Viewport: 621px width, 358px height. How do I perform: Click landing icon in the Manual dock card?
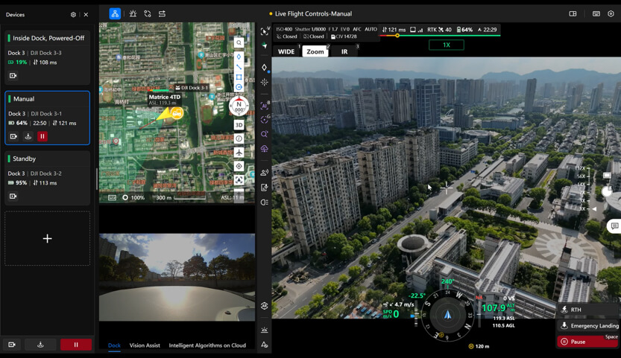point(28,136)
